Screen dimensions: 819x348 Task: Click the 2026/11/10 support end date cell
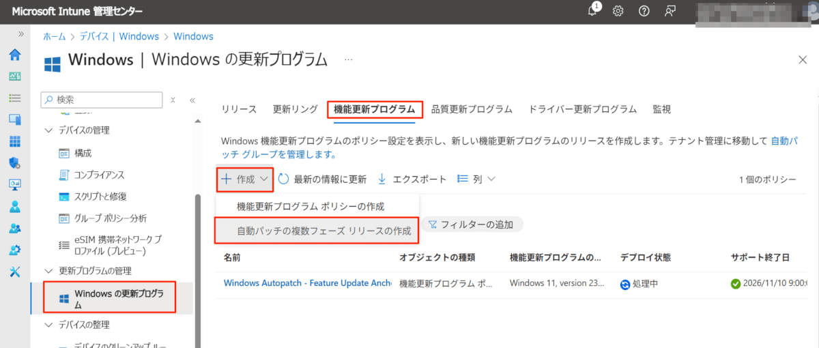coord(770,284)
